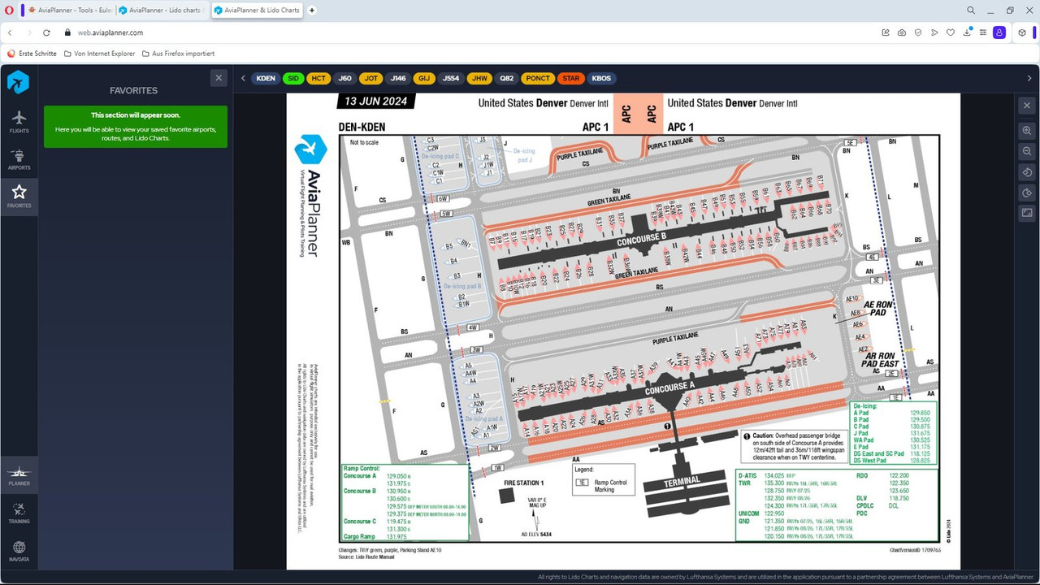
Task: Select the JHW waypoint chip
Action: (x=480, y=78)
